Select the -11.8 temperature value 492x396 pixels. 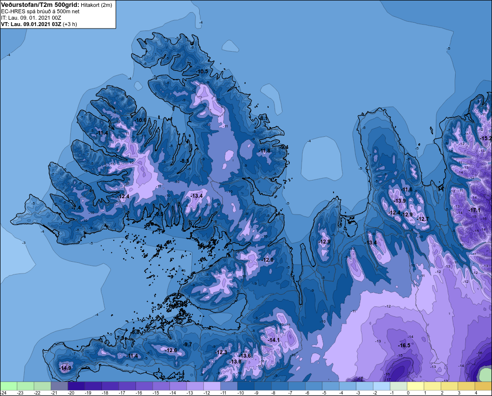coord(265,151)
